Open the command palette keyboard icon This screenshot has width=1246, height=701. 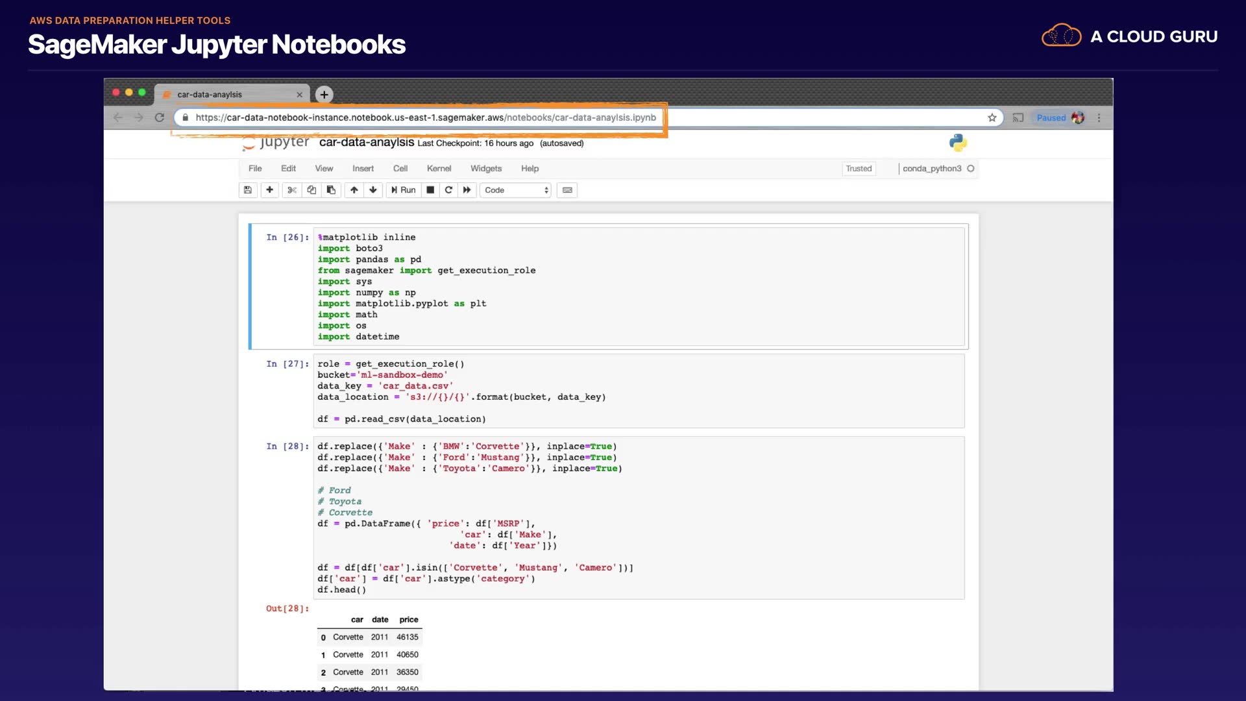[x=567, y=190]
